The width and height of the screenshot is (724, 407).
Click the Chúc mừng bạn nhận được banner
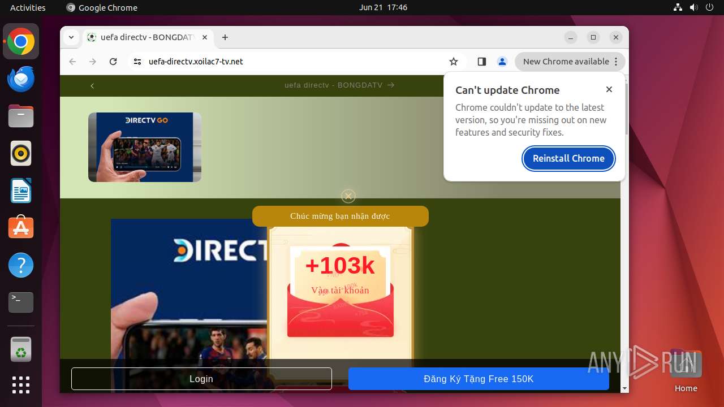point(340,216)
